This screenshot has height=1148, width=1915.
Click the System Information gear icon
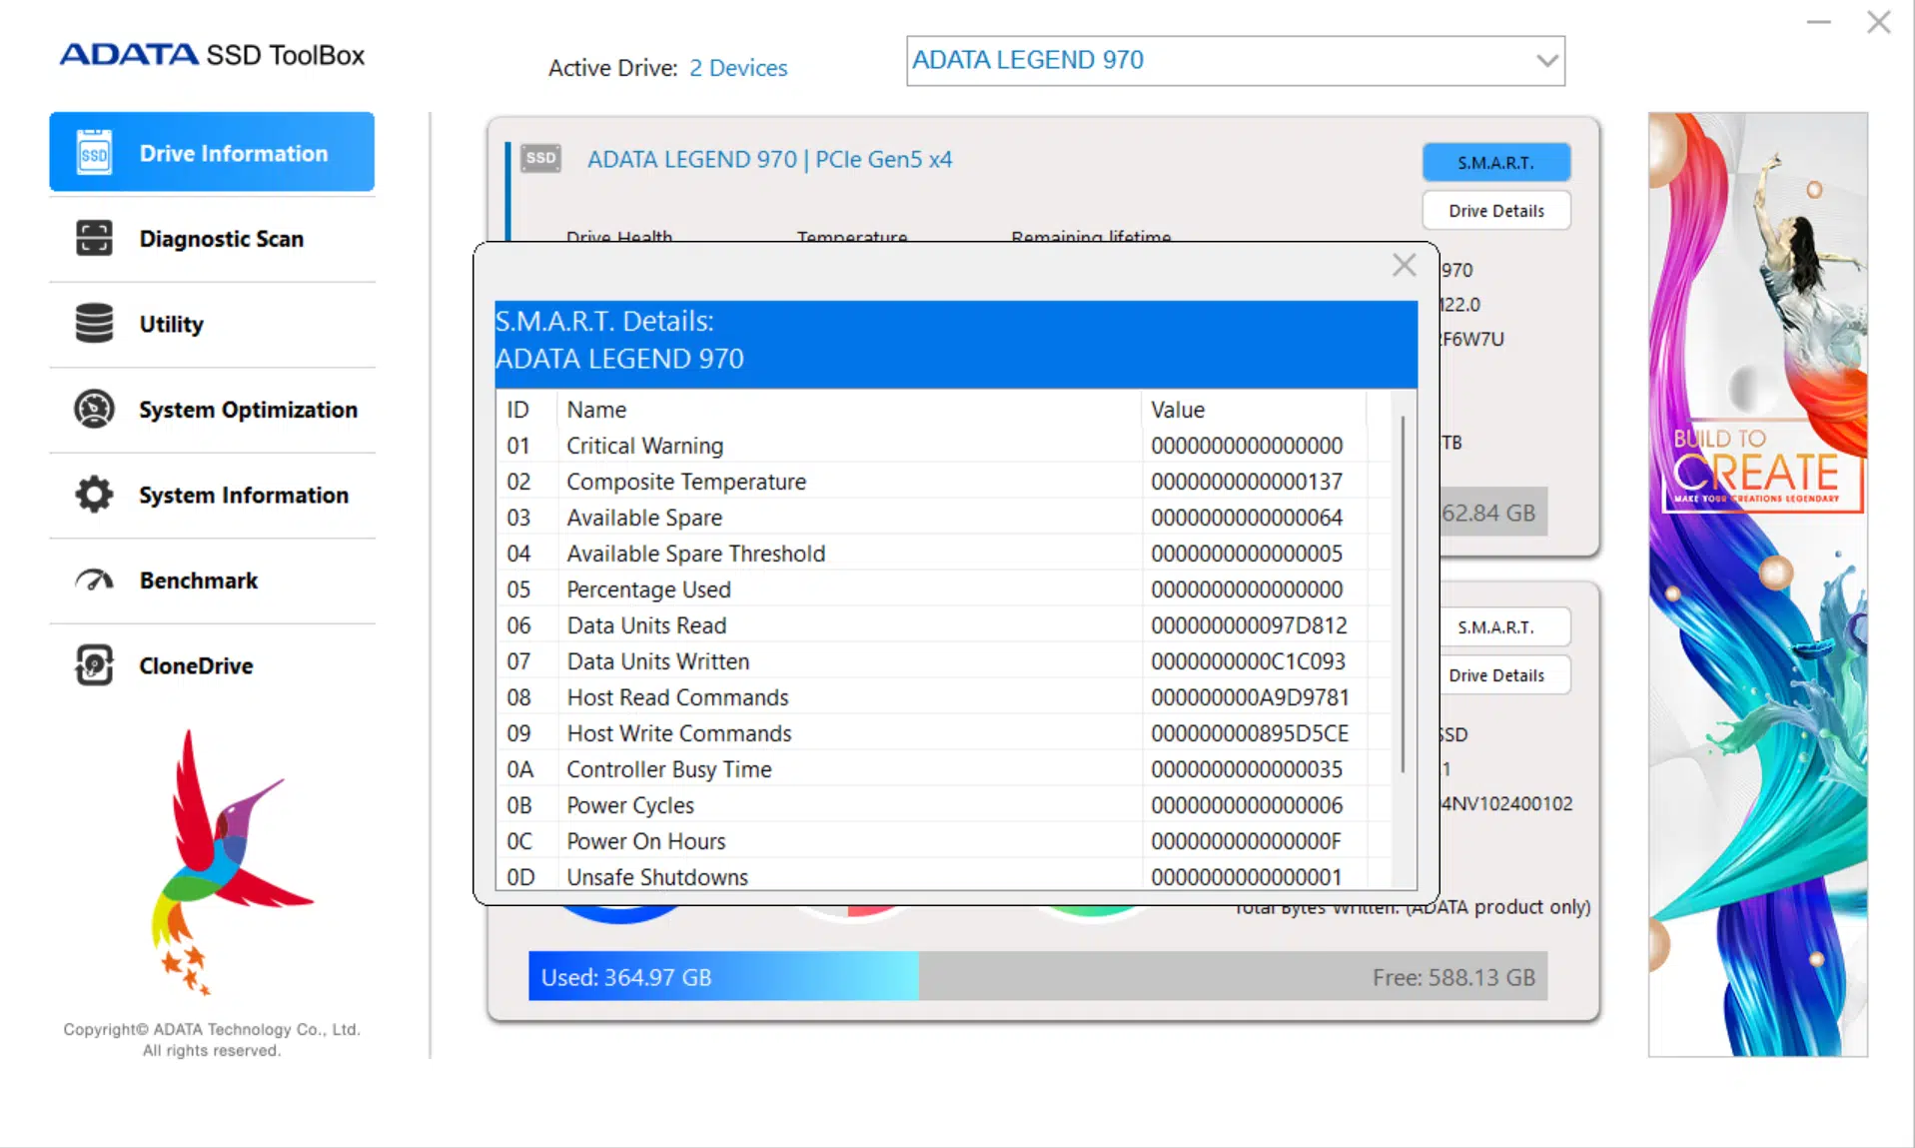pyautogui.click(x=94, y=495)
